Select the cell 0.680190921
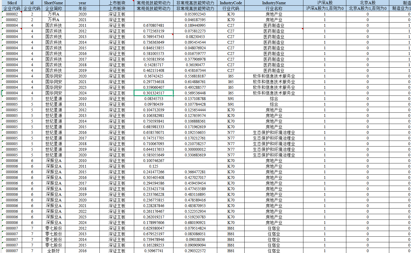 (x=195, y=223)
